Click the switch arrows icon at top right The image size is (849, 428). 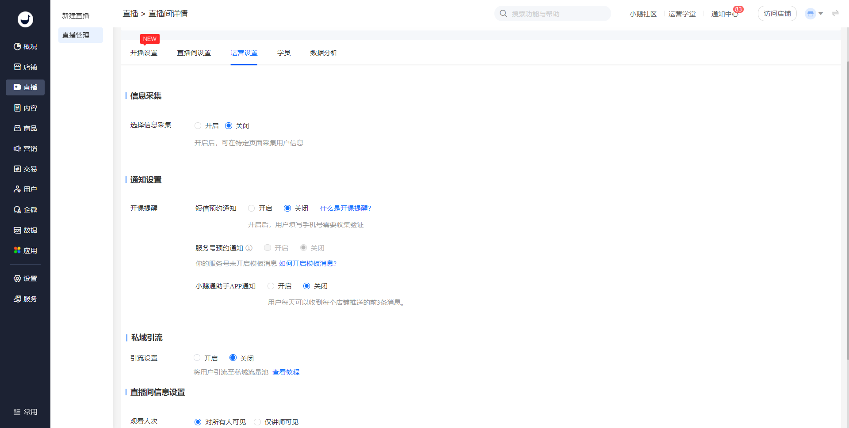click(x=835, y=13)
